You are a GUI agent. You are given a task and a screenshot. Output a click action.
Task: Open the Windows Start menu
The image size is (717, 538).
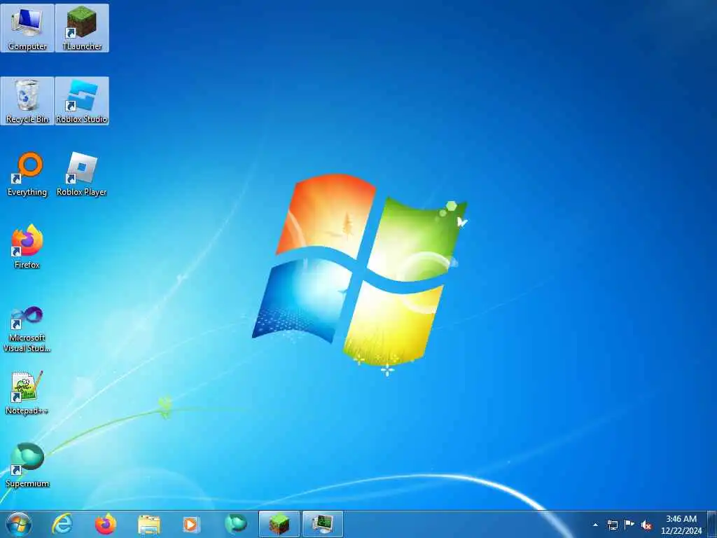[x=19, y=524]
